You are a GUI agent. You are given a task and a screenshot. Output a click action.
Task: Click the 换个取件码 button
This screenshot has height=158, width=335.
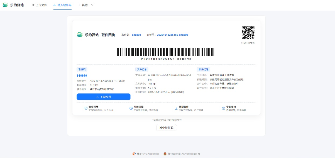166,128
